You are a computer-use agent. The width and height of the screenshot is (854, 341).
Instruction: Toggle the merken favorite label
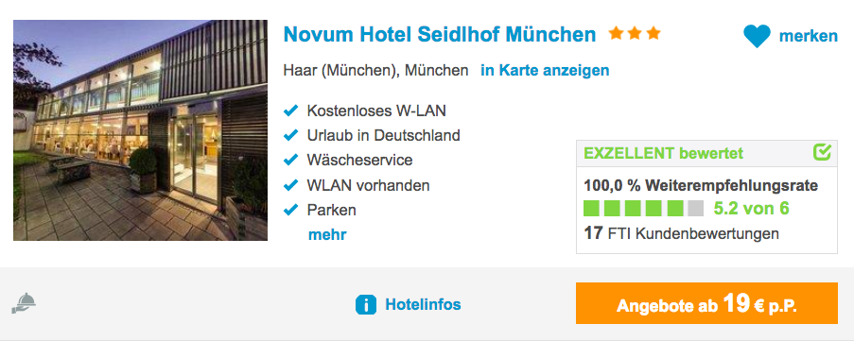[809, 37]
